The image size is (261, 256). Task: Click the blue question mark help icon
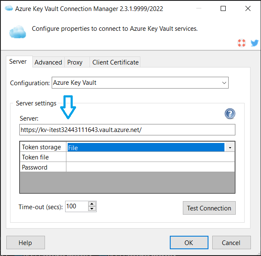pos(230,113)
